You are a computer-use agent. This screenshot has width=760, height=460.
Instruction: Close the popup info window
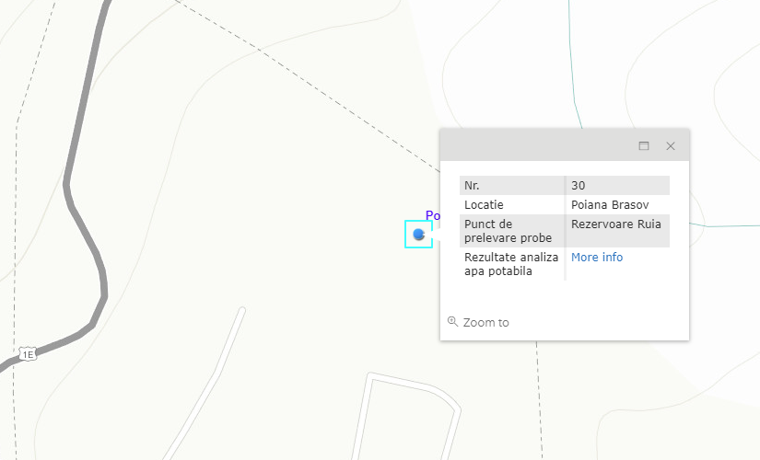pos(671,145)
